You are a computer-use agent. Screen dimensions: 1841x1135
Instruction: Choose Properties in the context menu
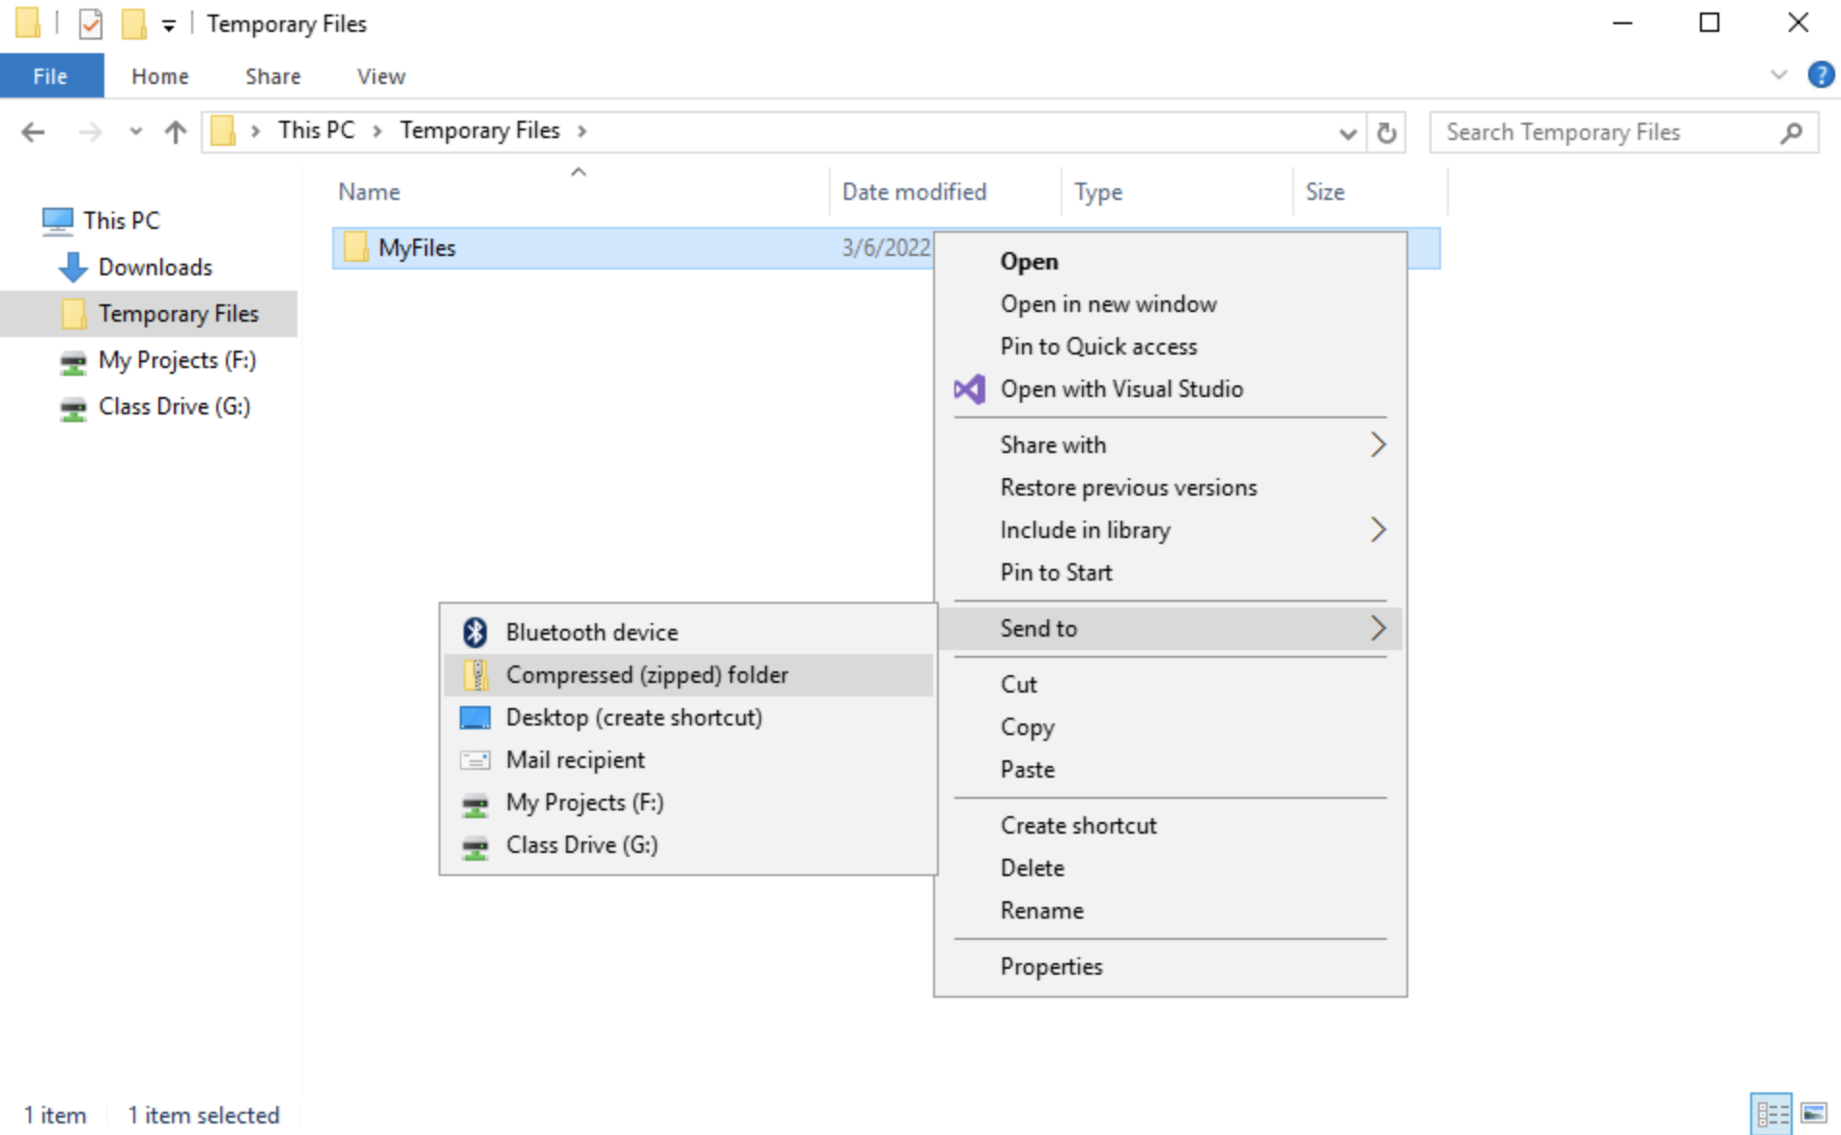click(1051, 967)
